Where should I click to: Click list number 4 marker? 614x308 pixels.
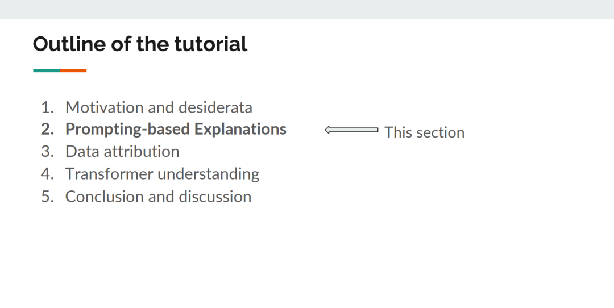pos(47,174)
